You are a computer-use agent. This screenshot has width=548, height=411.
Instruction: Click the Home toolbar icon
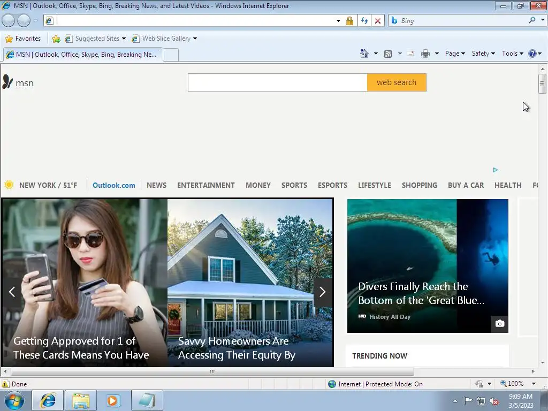[x=364, y=54]
